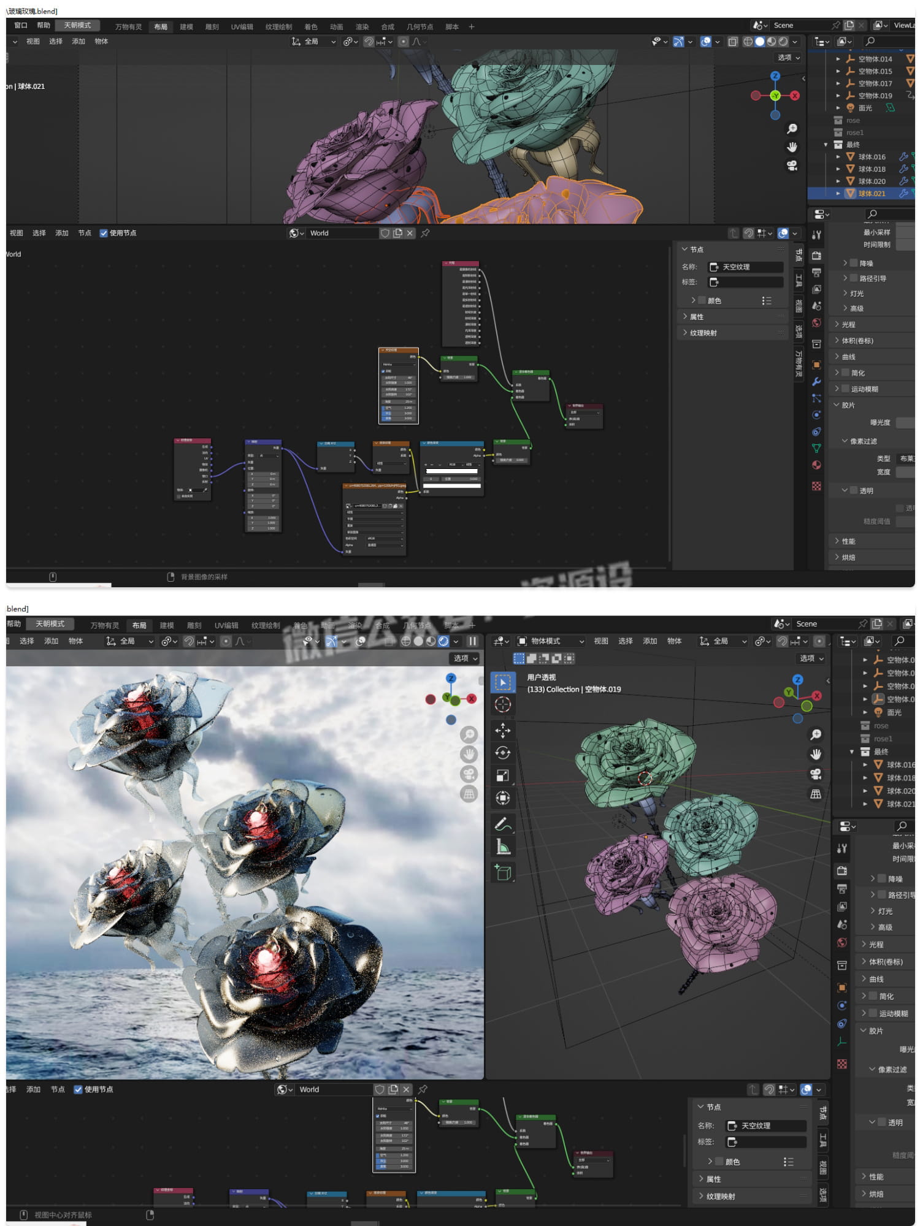This screenshot has width=920, height=1226.
Task: Choose the Annotate pencil tool
Action: [502, 824]
